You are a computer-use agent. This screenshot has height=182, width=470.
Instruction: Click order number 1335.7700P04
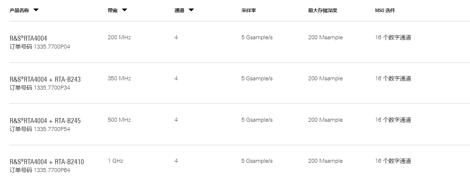(x=52, y=46)
